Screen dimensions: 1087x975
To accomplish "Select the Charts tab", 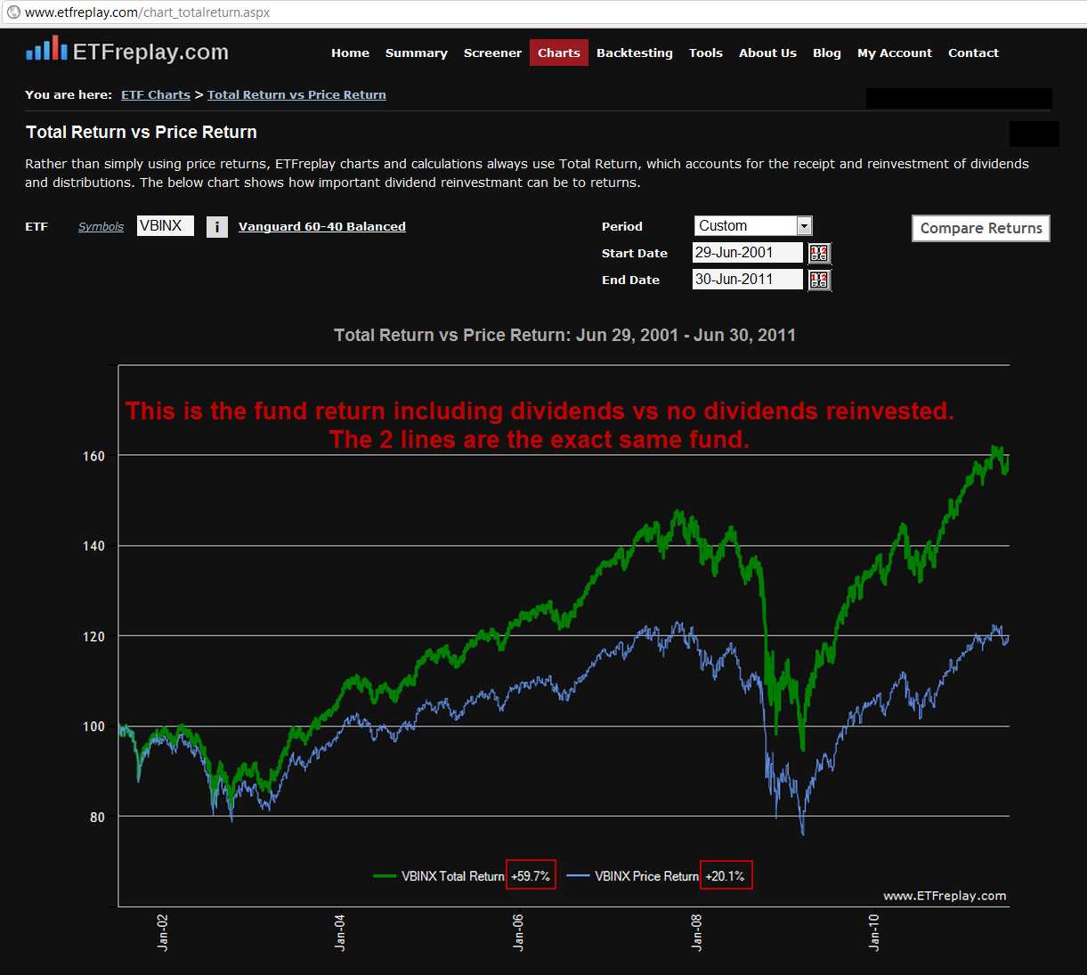I will [x=559, y=53].
